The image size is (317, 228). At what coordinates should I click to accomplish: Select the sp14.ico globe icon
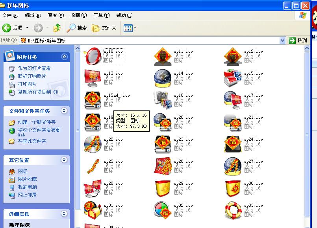pos(163,78)
